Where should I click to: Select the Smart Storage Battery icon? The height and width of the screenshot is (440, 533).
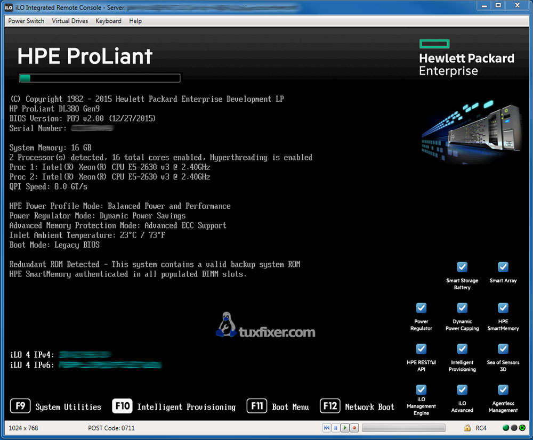point(462,267)
